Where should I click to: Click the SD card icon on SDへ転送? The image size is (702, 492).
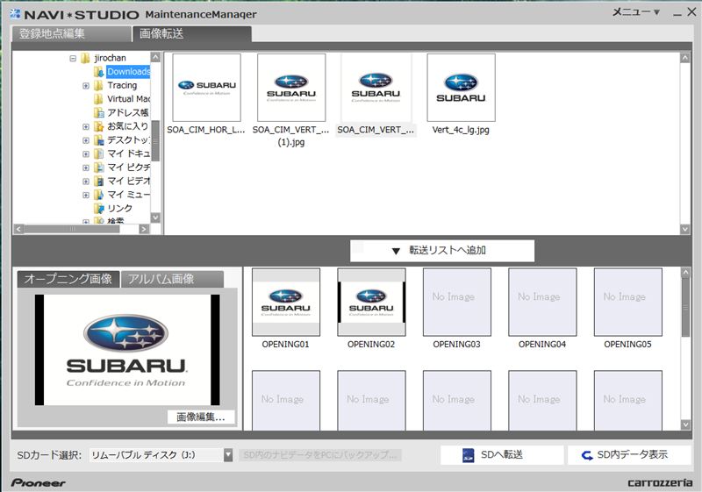tap(468, 455)
